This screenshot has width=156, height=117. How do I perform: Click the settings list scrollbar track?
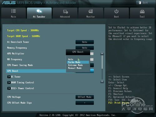coord(102,67)
